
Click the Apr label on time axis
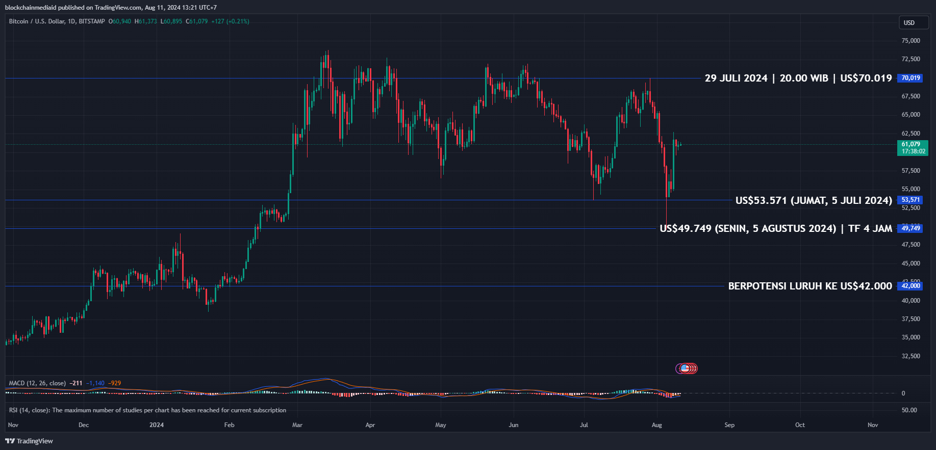click(370, 425)
